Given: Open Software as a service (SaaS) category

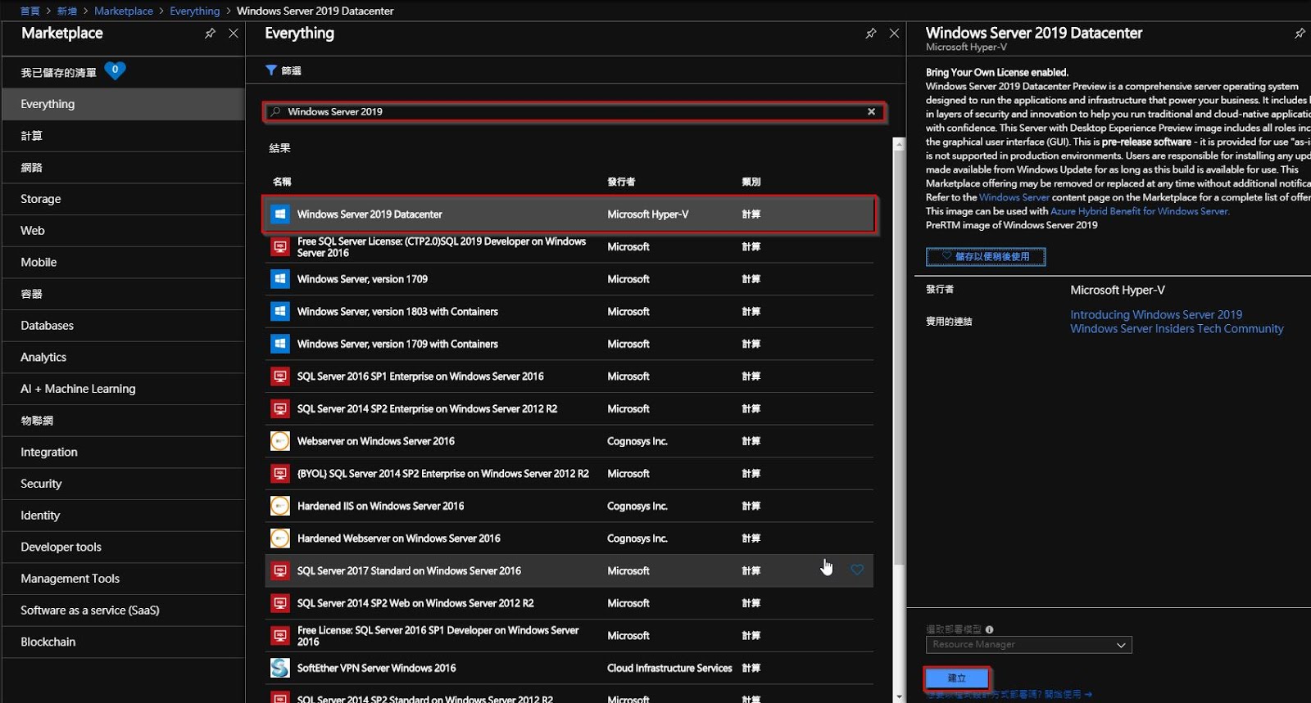Looking at the screenshot, I should [x=124, y=611].
